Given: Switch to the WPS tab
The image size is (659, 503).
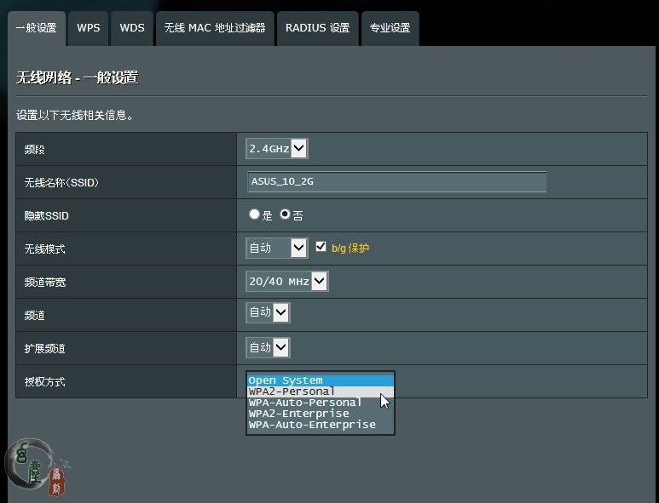Looking at the screenshot, I should (88, 28).
